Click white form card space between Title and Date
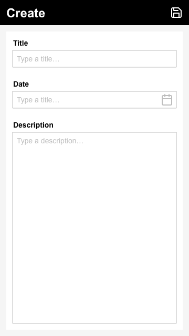This screenshot has height=336, width=189. (x=94, y=74)
